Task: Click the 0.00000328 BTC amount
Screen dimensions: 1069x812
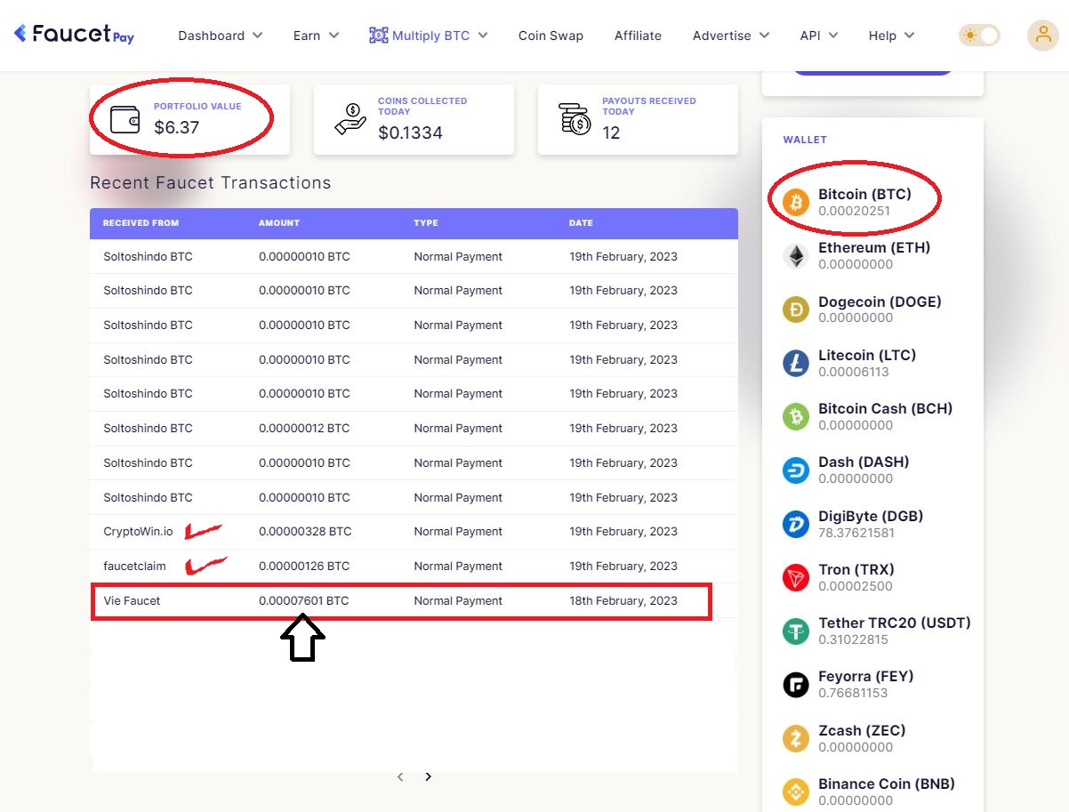Action: [305, 532]
